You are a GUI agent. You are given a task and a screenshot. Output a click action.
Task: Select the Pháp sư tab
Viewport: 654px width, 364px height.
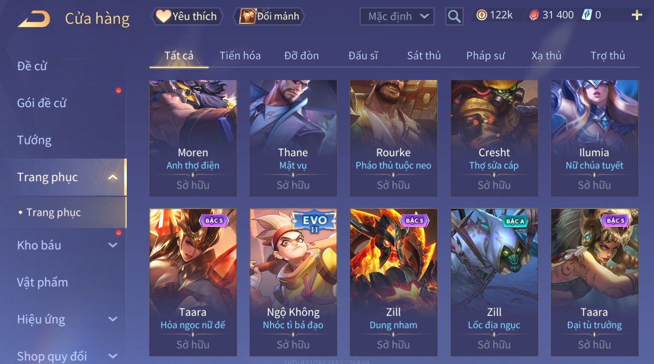click(486, 56)
